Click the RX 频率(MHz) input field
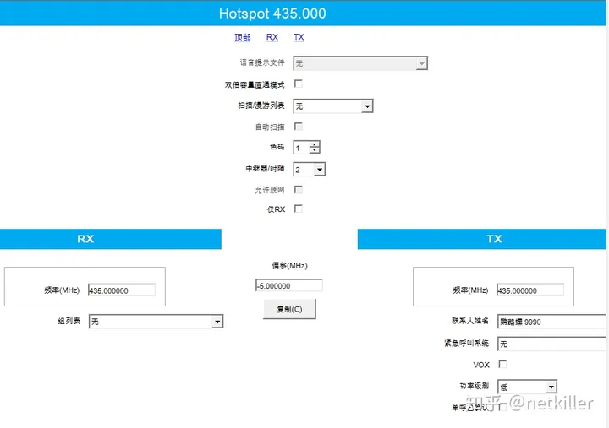This screenshot has width=609, height=428. (121, 290)
